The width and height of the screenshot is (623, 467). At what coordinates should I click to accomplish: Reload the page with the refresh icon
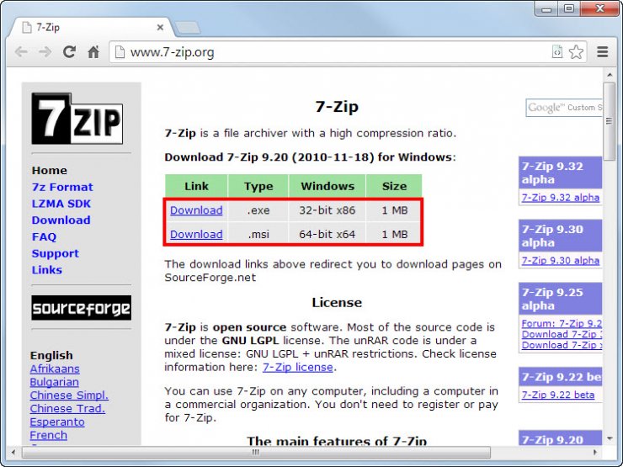click(69, 51)
